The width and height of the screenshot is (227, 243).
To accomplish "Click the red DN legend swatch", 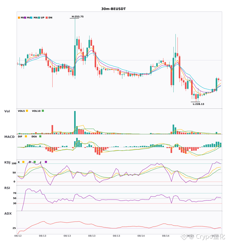I will click(47, 18).
